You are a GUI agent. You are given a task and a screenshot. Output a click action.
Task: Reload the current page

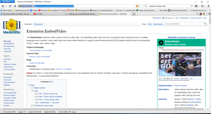[10, 6]
